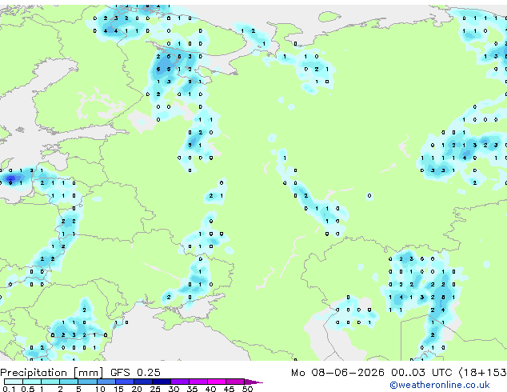Pick the 15–20 mm legend swatch

[x=124, y=382]
